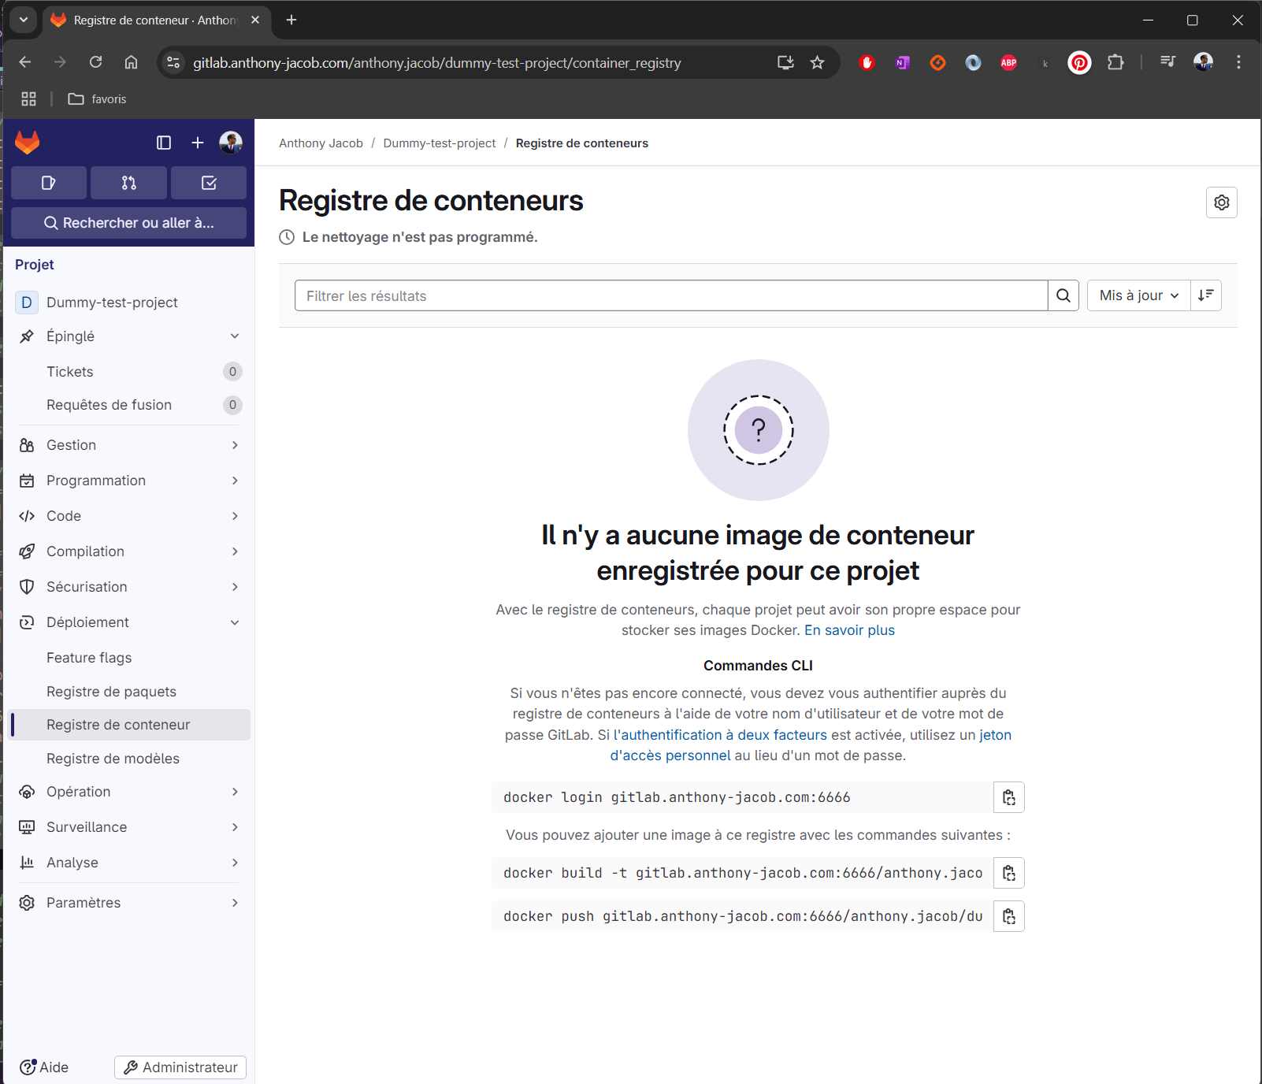The height and width of the screenshot is (1084, 1262).
Task: Select Registre de conteneur item
Action: point(129,725)
